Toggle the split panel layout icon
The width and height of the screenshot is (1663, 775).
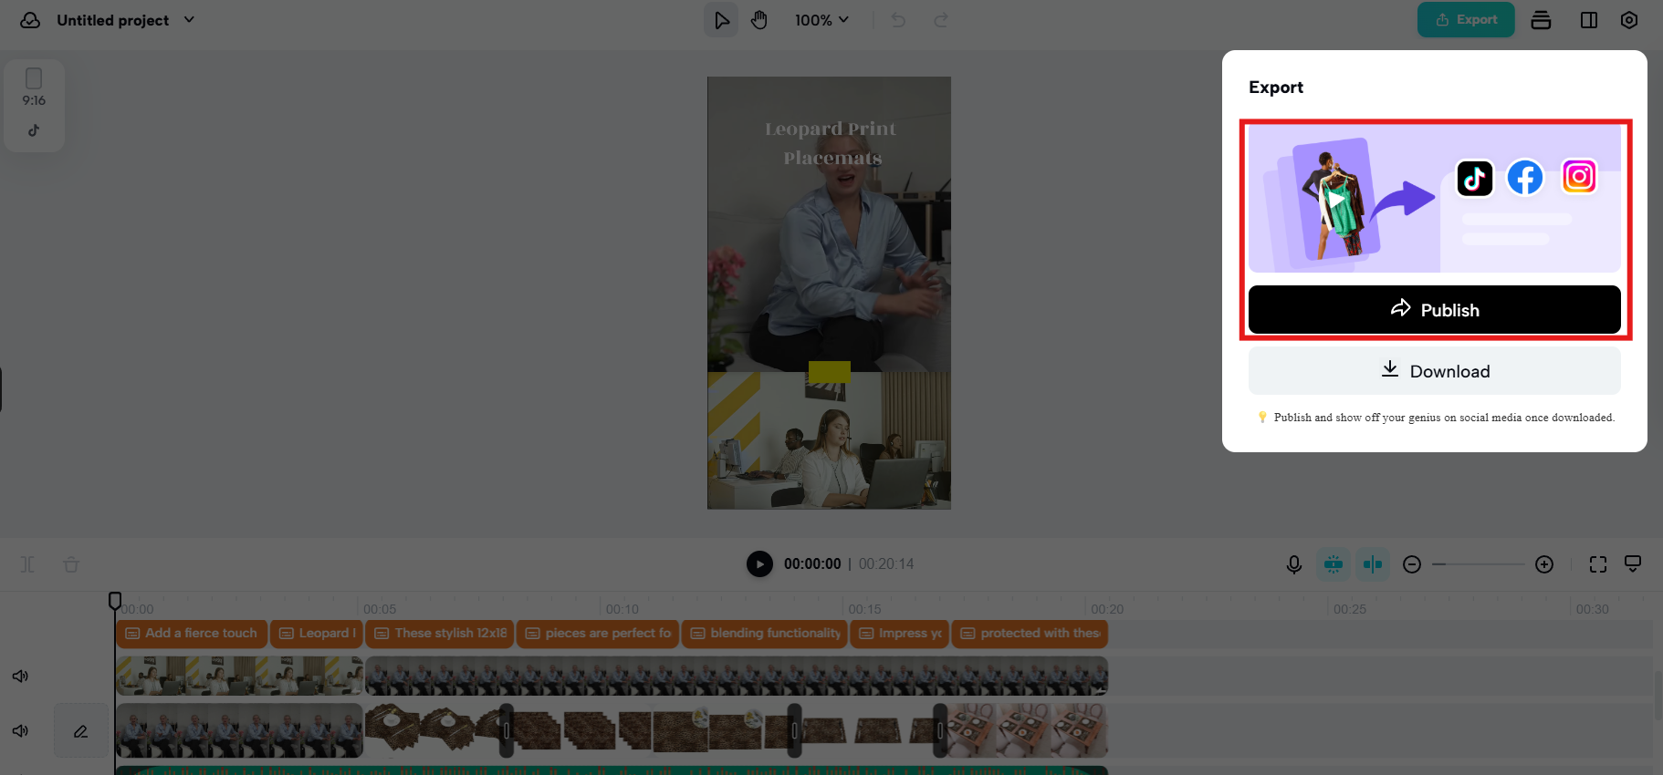[1589, 20]
